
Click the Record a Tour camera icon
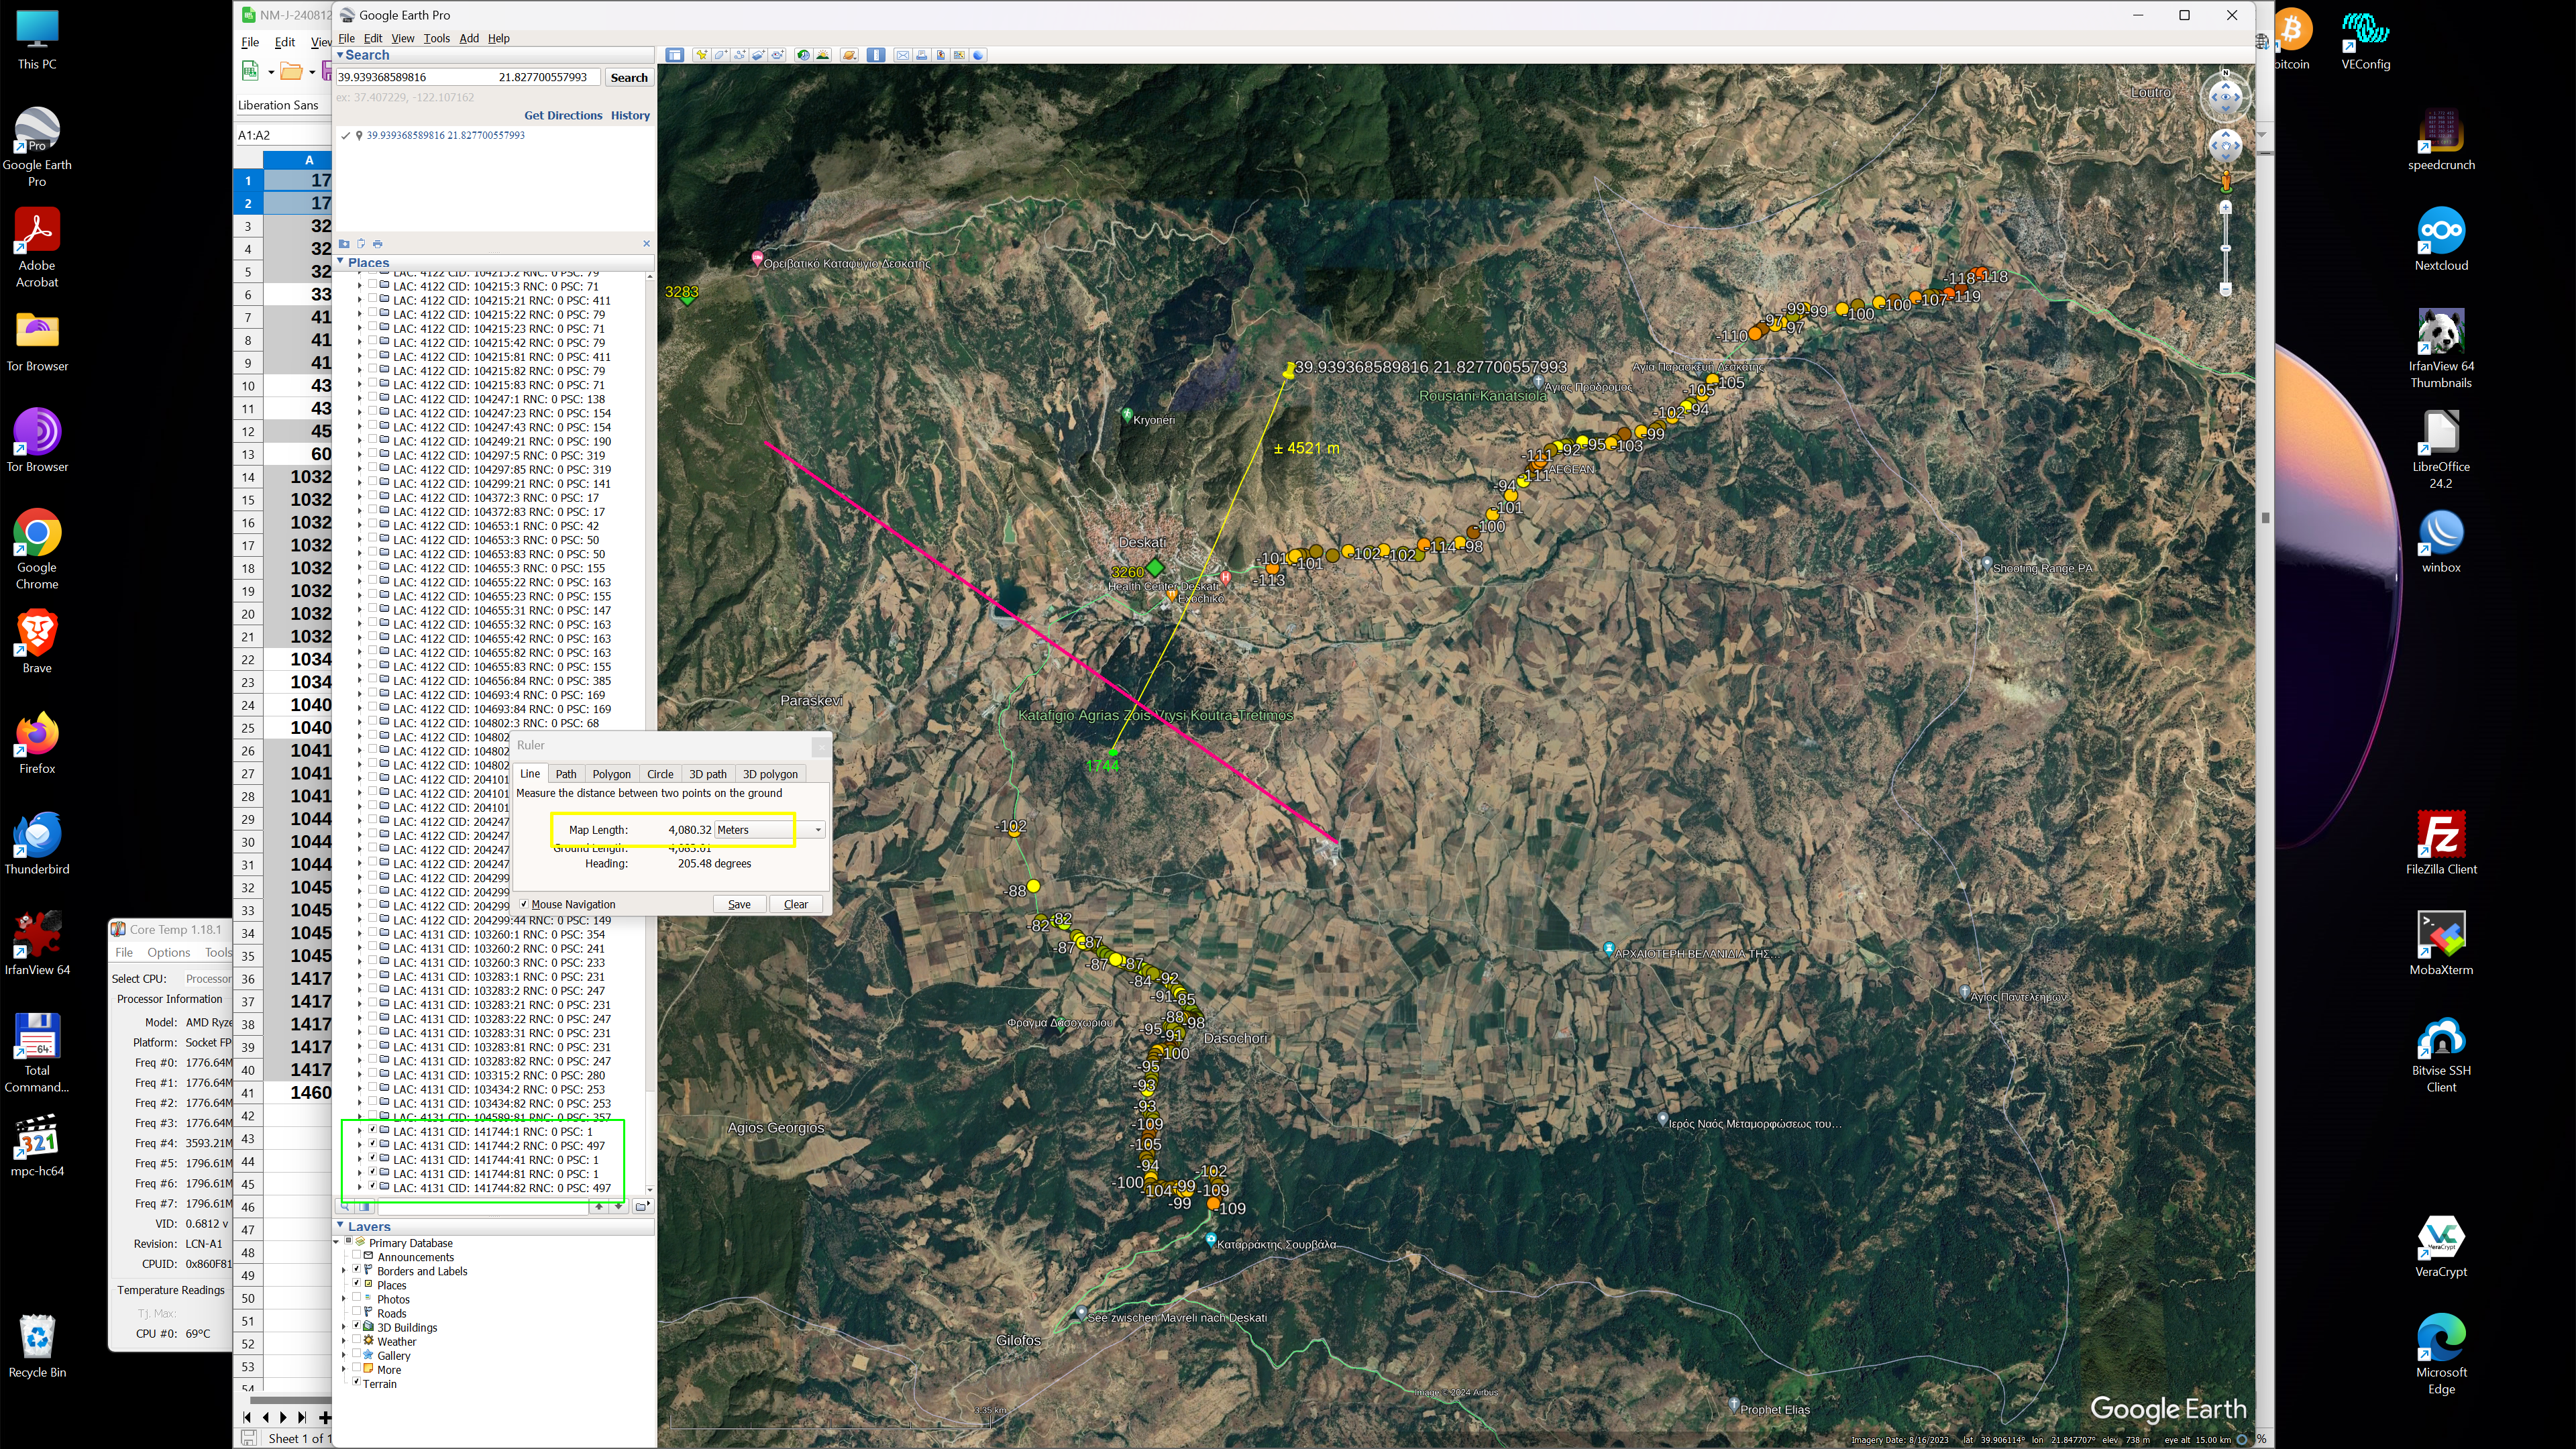[777, 55]
